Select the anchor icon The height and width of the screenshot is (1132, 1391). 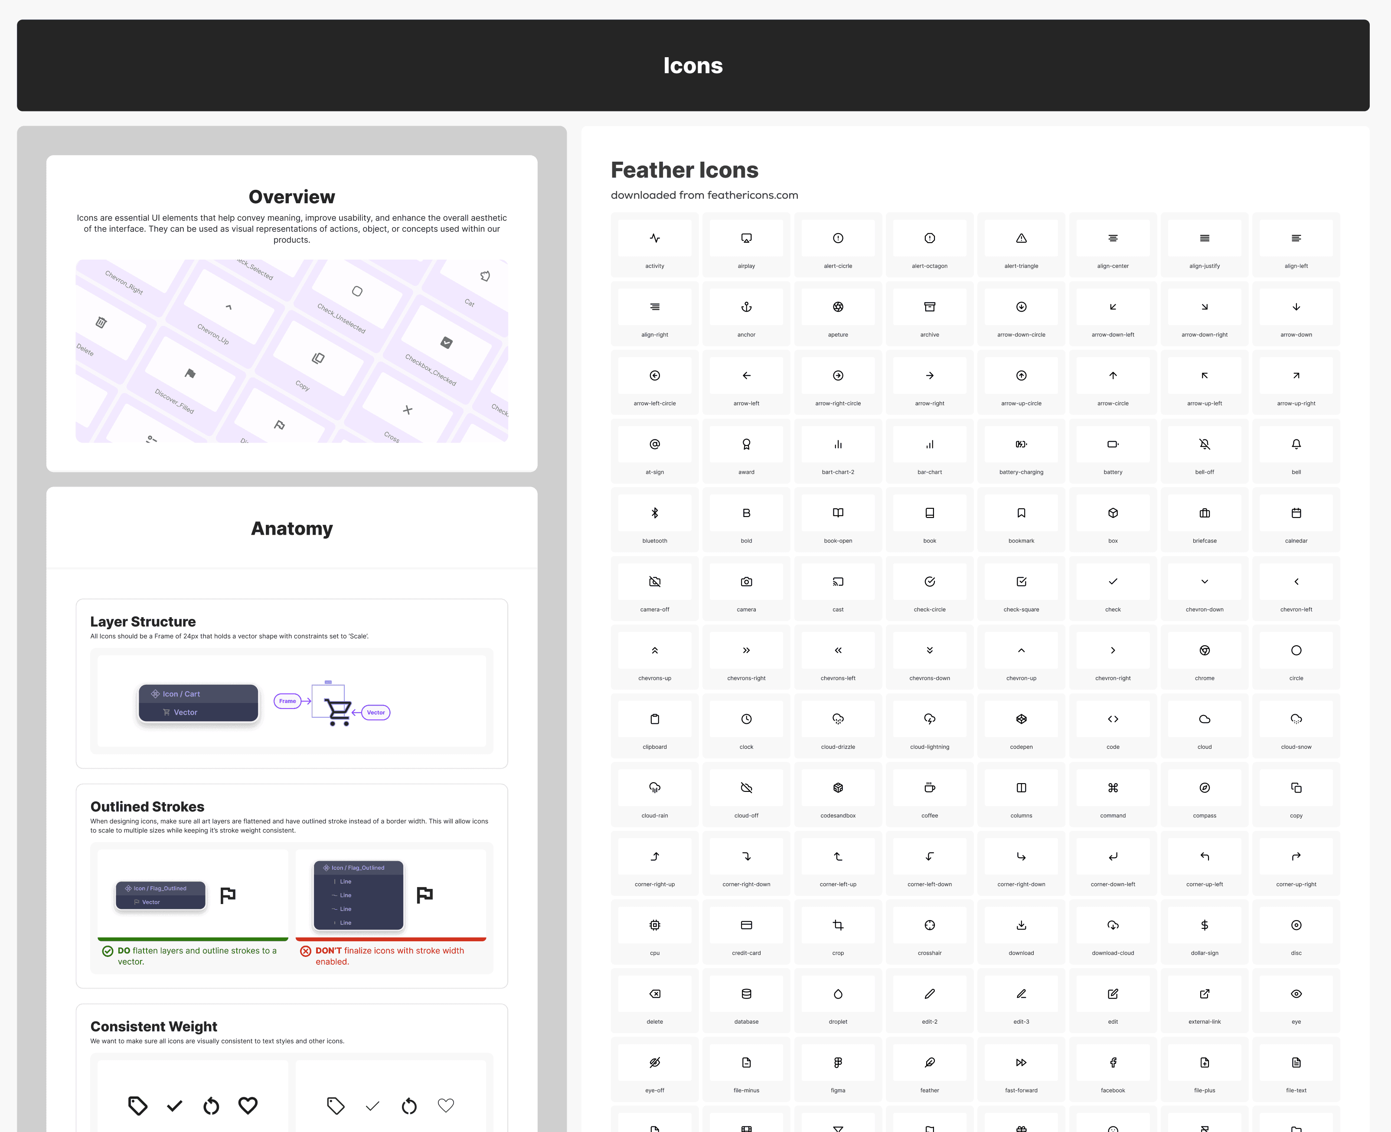[746, 307]
